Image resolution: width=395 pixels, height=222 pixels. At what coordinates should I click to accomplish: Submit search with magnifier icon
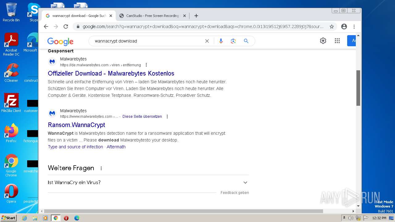tap(246, 41)
